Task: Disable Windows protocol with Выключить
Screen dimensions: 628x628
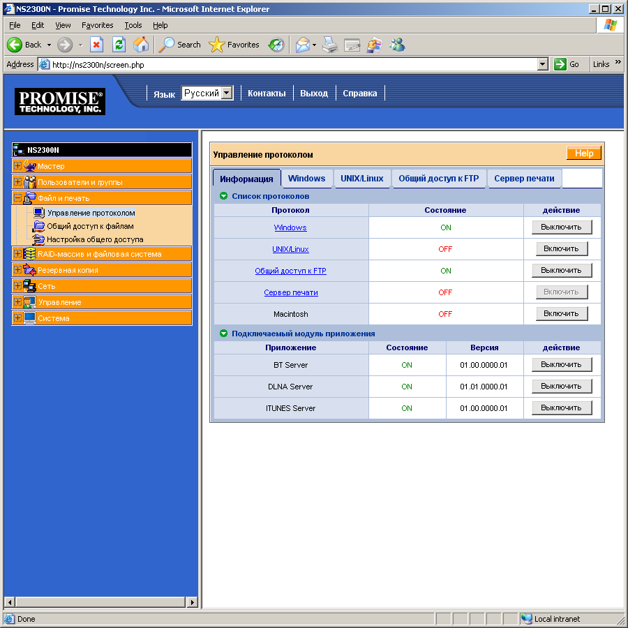Action: 562,227
